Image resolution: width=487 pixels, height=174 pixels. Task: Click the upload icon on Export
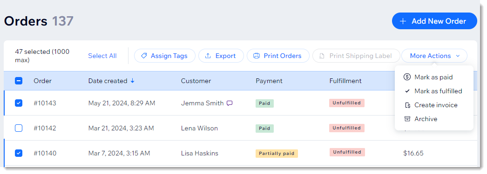pyautogui.click(x=209, y=56)
